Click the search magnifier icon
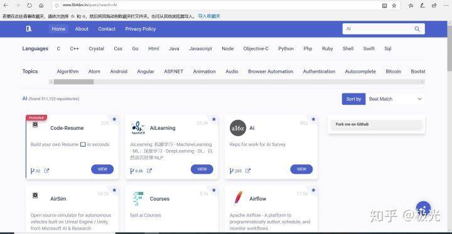Viewport: 452px width, 234px height. [417, 29]
